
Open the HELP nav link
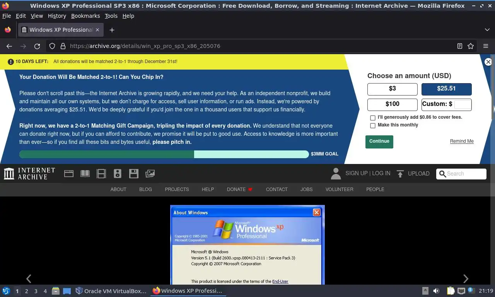[208, 189]
